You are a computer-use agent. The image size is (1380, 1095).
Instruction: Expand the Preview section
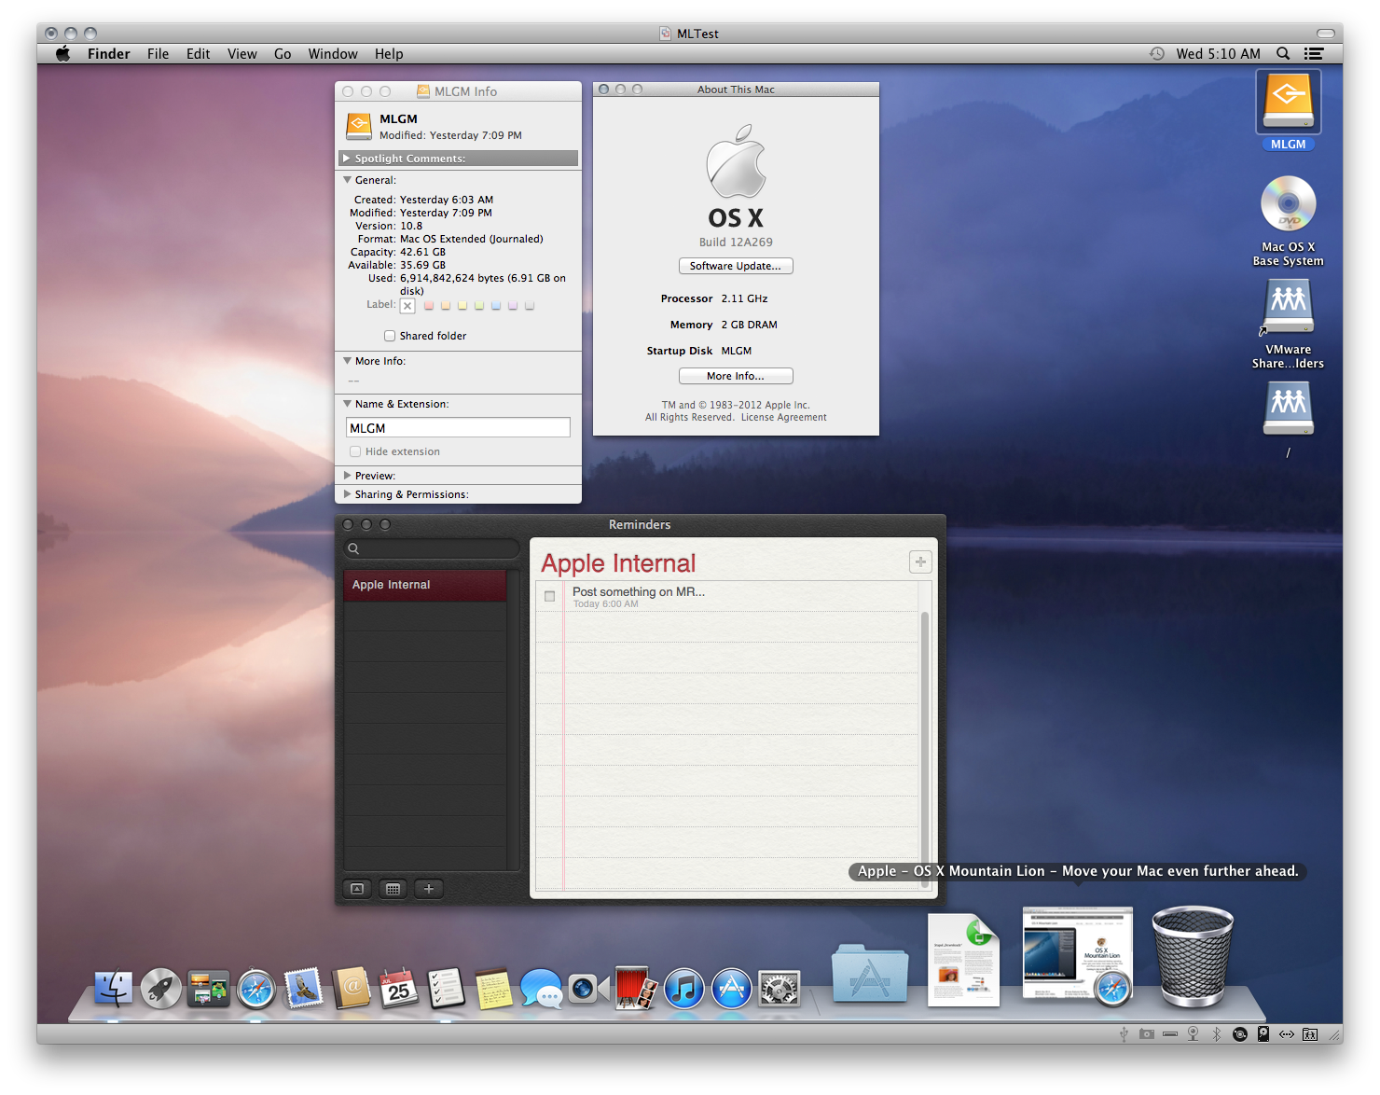pos(347,476)
